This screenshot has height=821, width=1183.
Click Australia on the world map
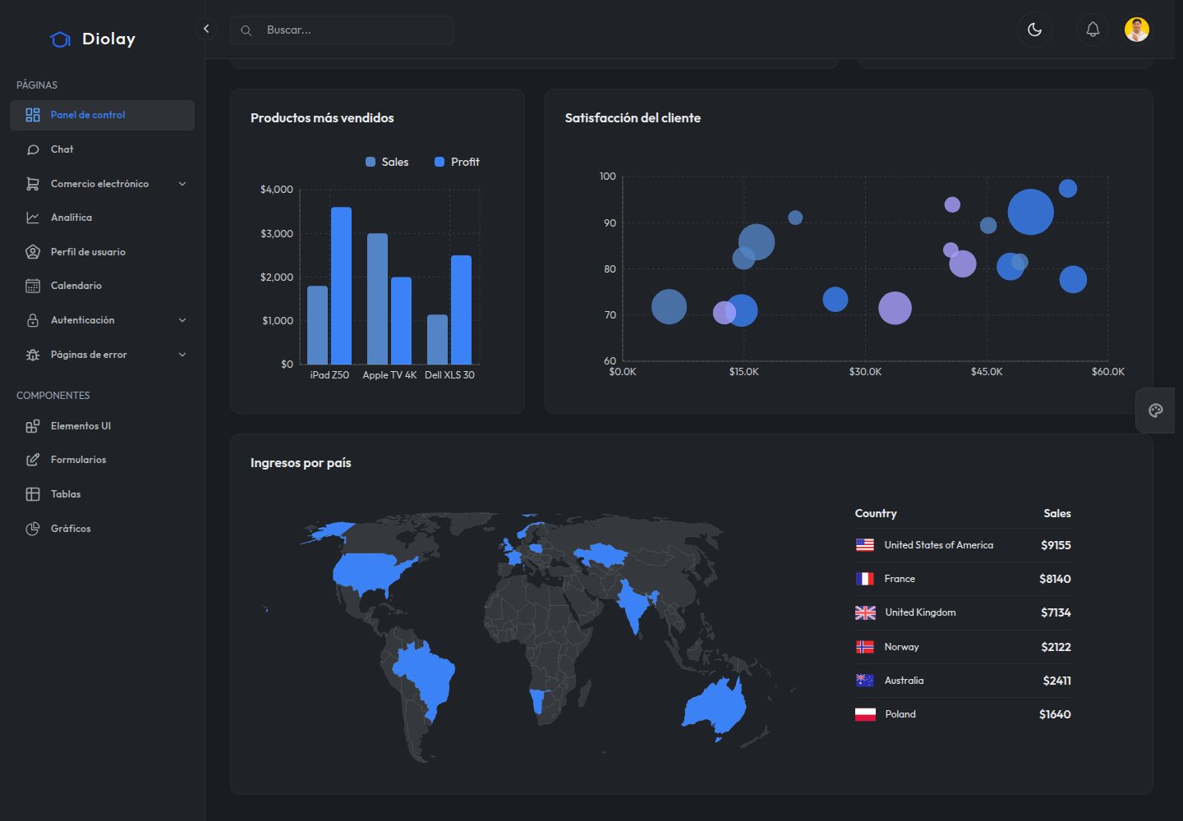click(x=716, y=706)
